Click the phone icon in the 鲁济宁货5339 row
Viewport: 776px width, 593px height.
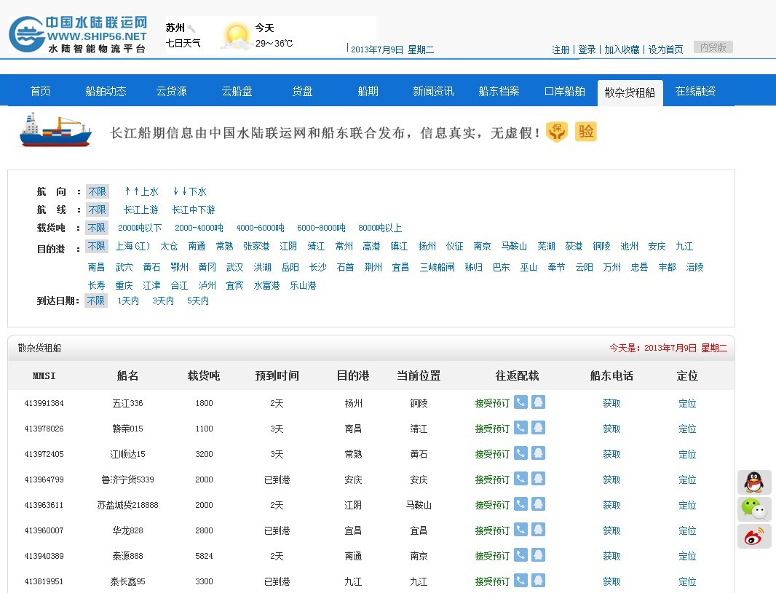coord(520,478)
